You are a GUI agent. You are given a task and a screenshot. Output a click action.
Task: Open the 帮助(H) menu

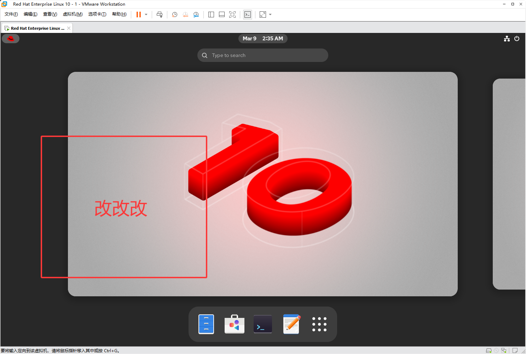click(x=119, y=14)
